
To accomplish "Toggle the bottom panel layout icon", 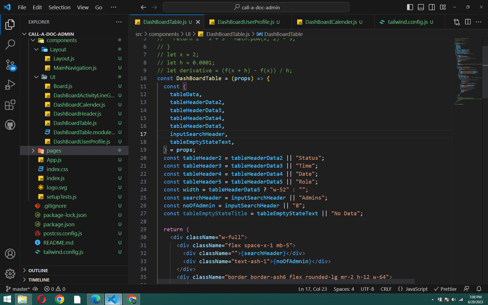I will (x=421, y=7).
